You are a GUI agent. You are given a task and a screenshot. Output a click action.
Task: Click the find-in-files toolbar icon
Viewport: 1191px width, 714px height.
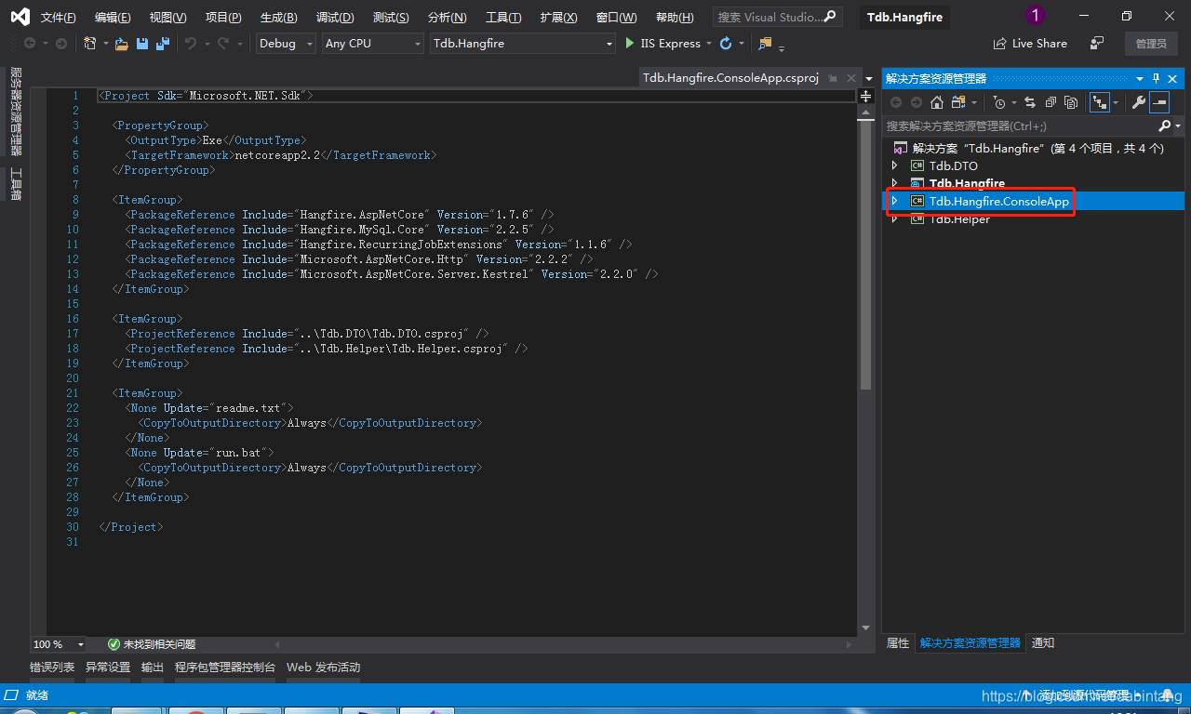point(765,44)
